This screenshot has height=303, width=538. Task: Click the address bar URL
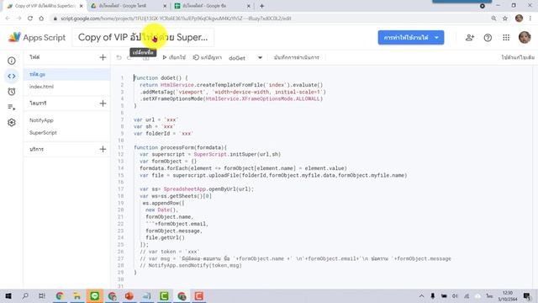pos(176,19)
